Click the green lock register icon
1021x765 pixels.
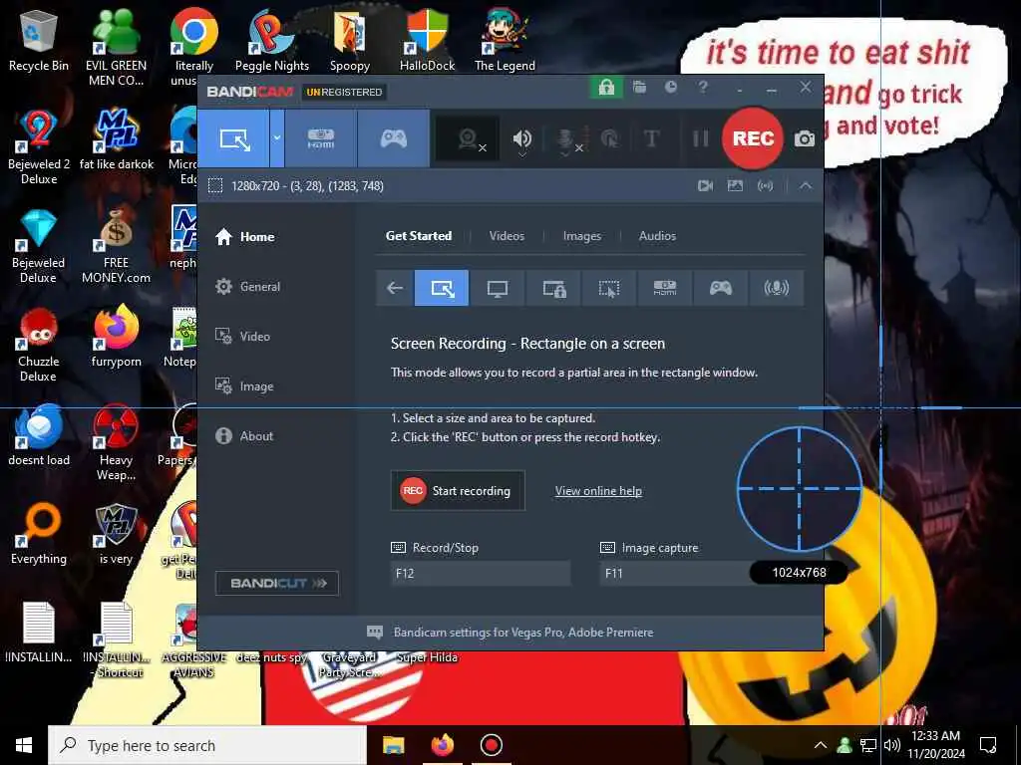click(x=606, y=88)
